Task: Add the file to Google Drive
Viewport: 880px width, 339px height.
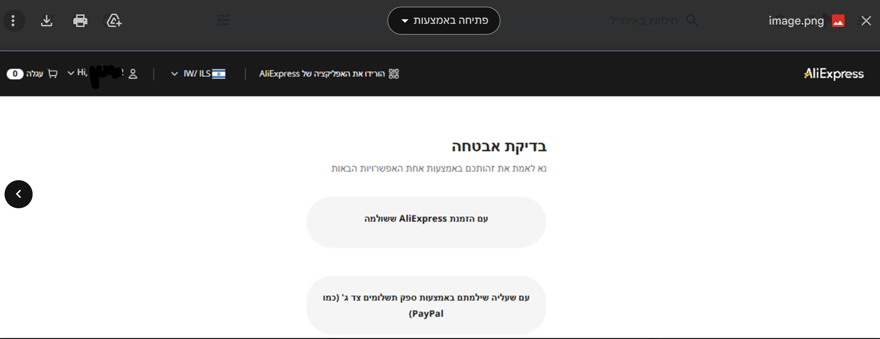Action: (x=114, y=21)
